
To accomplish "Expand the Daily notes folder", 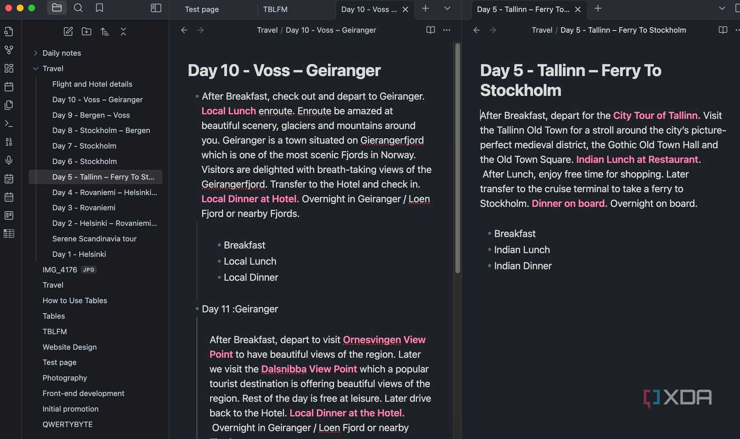I will pos(35,52).
